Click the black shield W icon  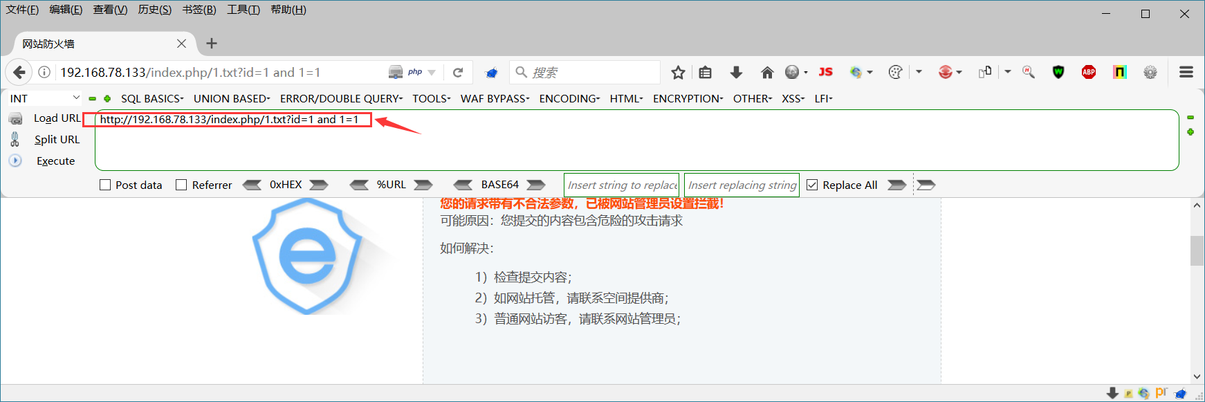1058,72
